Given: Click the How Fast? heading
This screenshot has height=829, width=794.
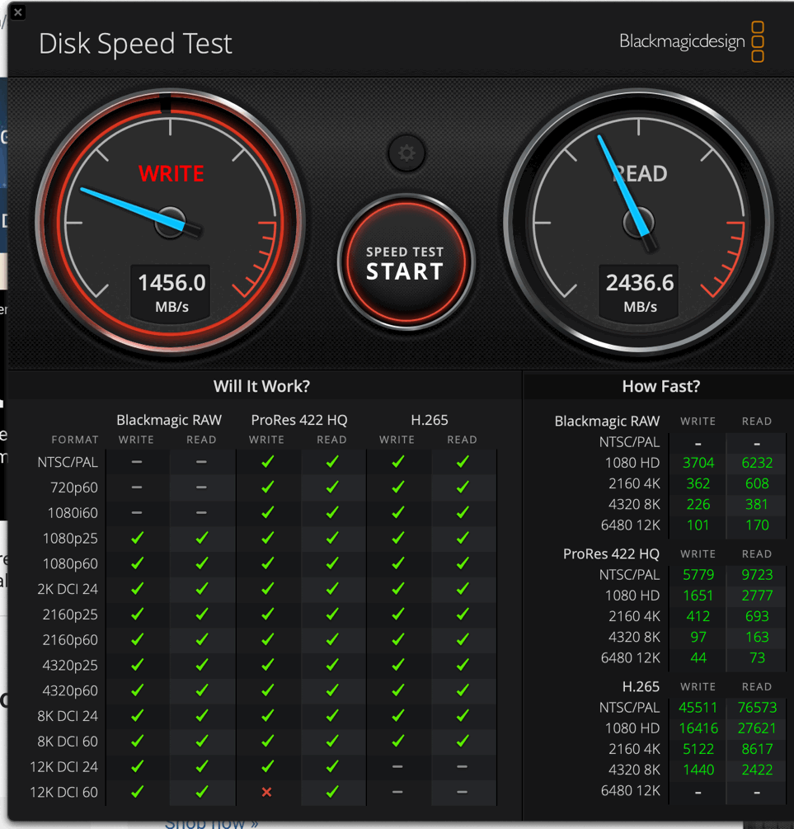Looking at the screenshot, I should click(x=660, y=386).
